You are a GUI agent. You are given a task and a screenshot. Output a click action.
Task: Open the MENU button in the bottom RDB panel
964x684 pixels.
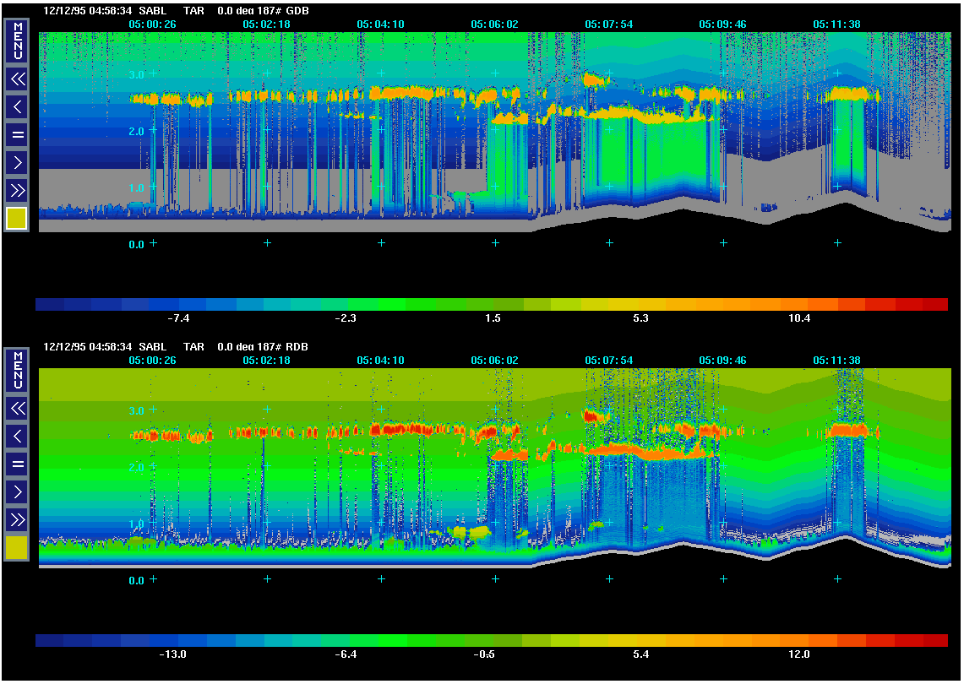click(x=17, y=370)
